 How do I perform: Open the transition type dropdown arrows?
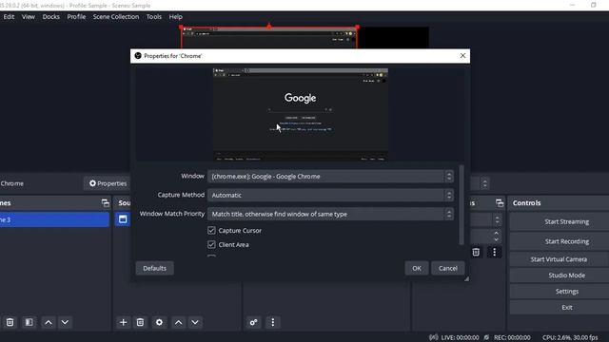(x=497, y=219)
